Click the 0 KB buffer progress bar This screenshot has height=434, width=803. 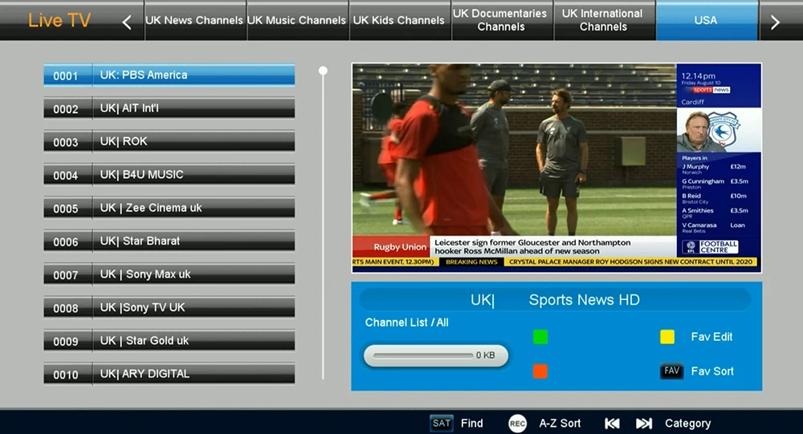click(436, 355)
